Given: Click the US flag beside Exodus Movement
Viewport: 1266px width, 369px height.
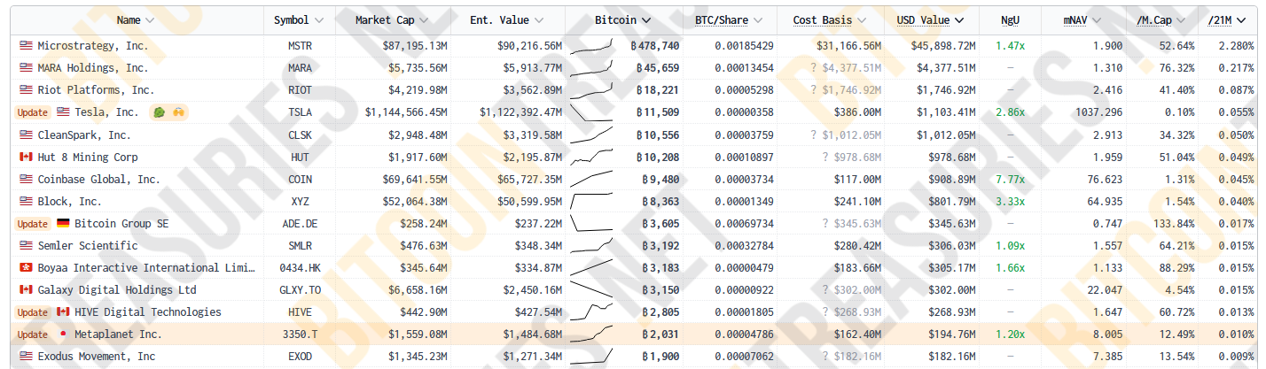Looking at the screenshot, I should pos(26,356).
